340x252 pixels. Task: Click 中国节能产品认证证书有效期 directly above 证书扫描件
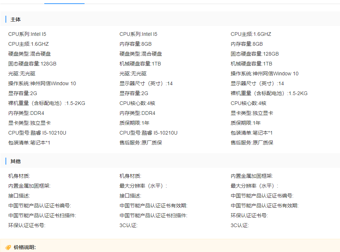click(x=153, y=206)
